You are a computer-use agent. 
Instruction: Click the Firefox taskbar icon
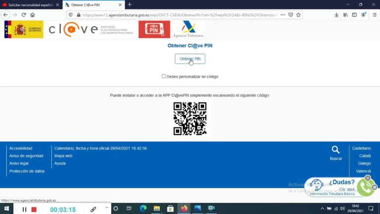point(184,209)
